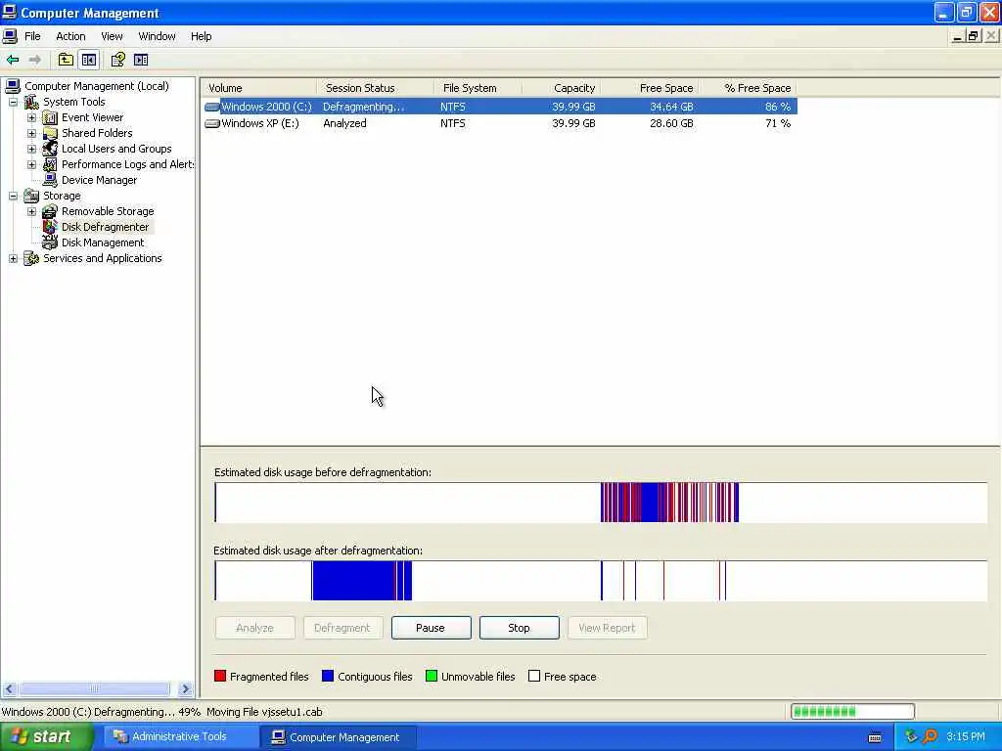Screen dimensions: 1002x751
Task: Click the red Fragmented files legend swatch
Action: point(220,676)
